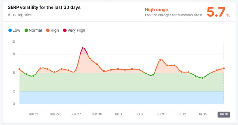
Task: Click the Jun 24 axis label
Action: [54, 114]
